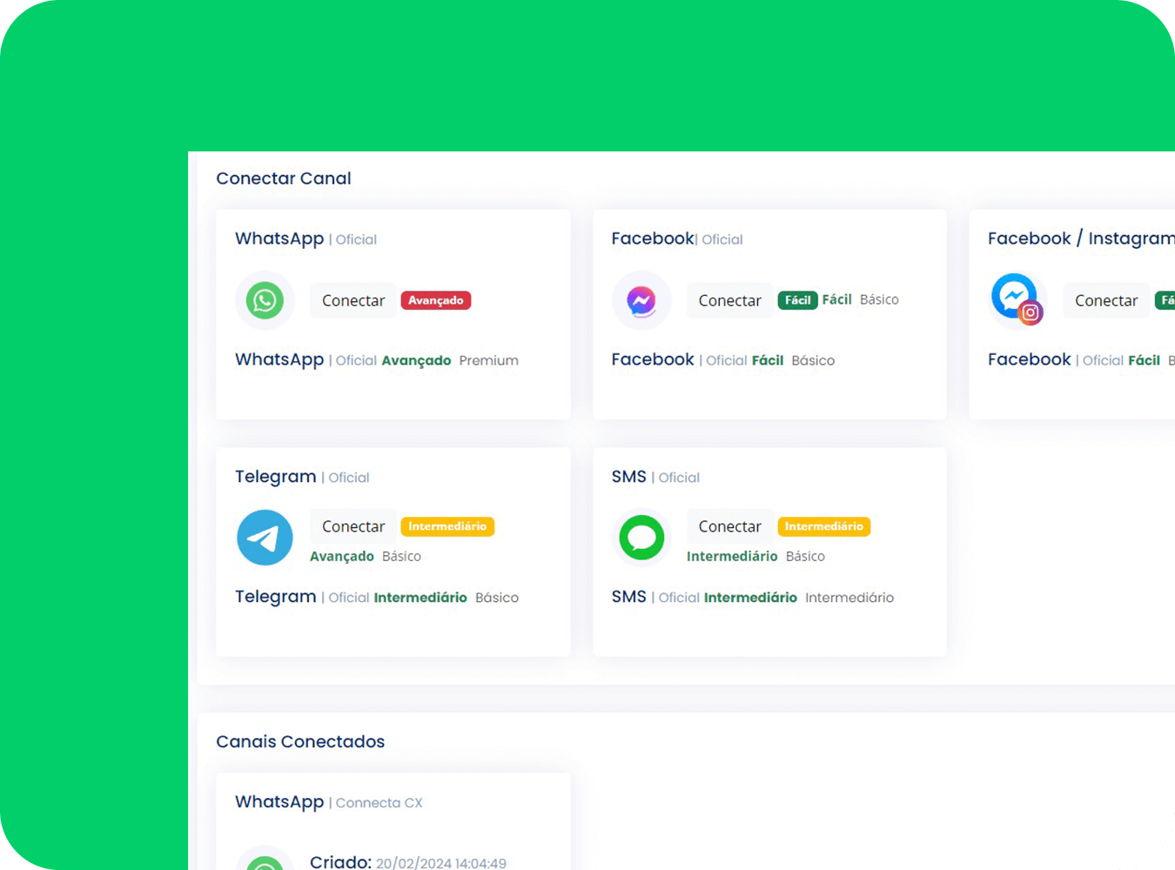Click the Conectar Canal section heading
Screen dimensions: 1175x870
click(284, 178)
